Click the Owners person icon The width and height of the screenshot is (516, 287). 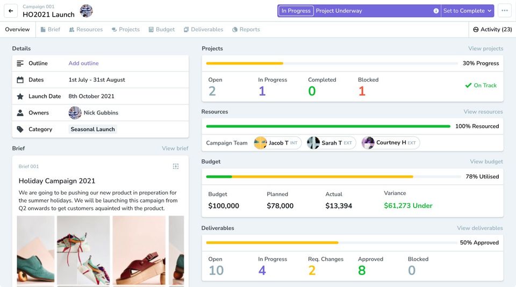(x=20, y=112)
